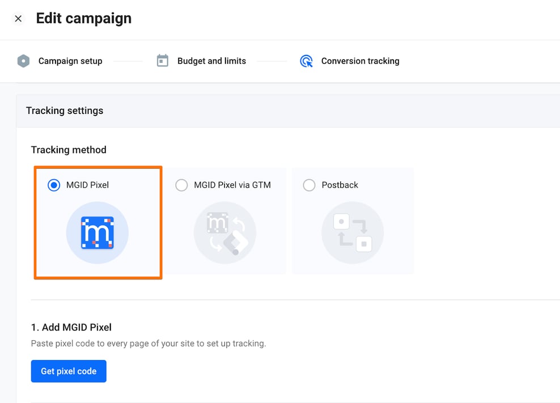Click the Conversion tracking cursor icon

coord(306,61)
